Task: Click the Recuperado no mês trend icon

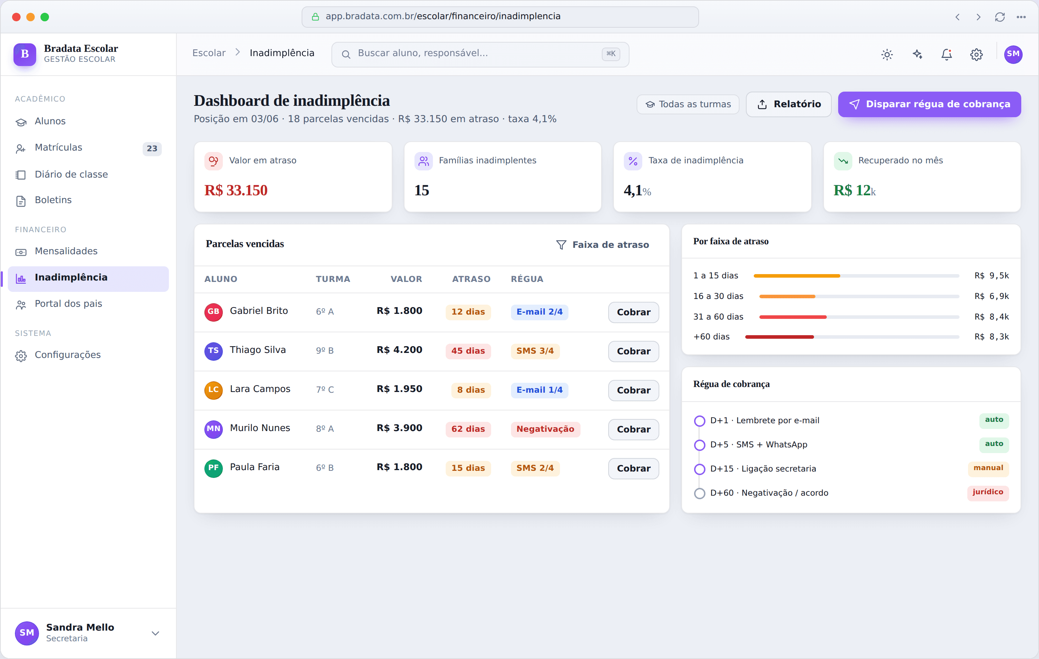Action: (843, 161)
